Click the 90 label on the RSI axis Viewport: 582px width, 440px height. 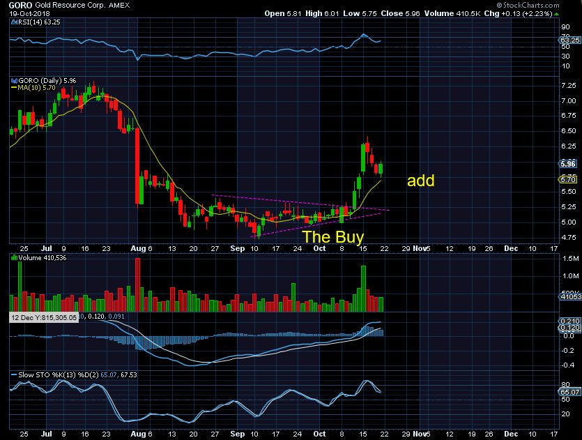click(566, 27)
